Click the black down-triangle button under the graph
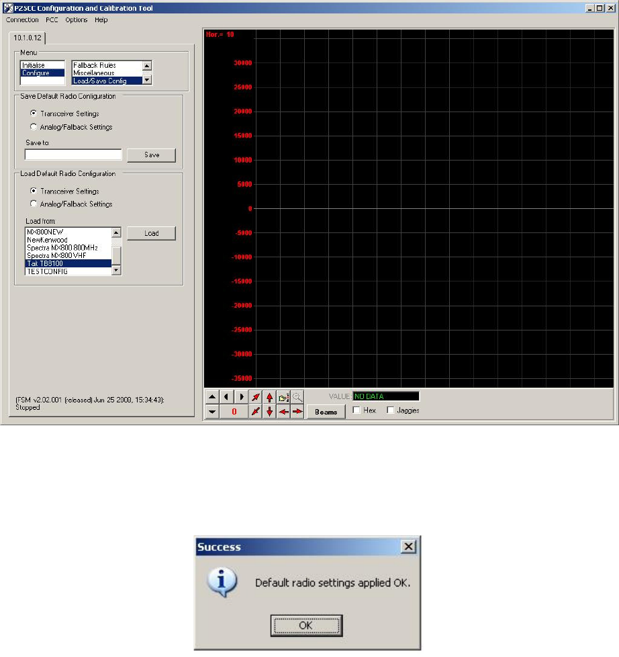The image size is (619, 657). pyautogui.click(x=212, y=411)
